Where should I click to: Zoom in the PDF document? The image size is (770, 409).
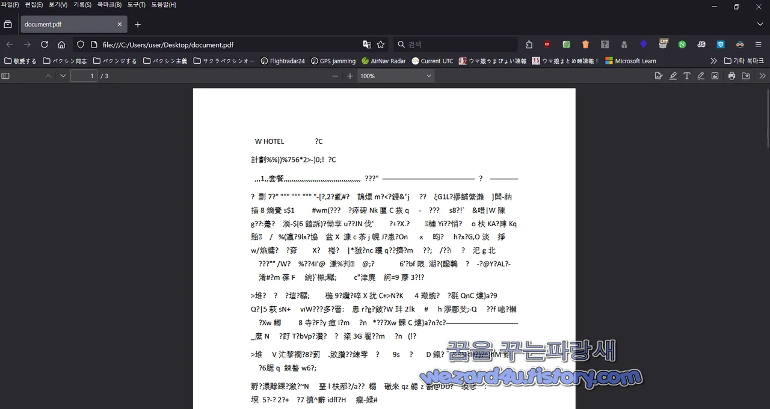[x=350, y=76]
